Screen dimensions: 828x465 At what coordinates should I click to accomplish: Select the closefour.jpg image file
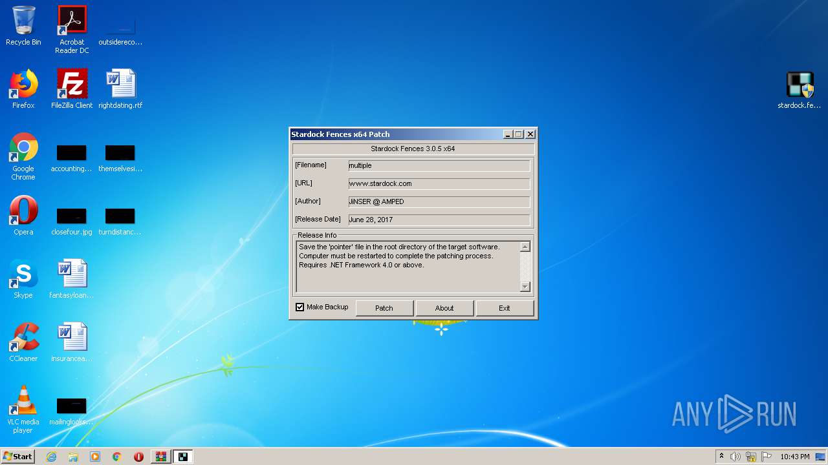72,222
